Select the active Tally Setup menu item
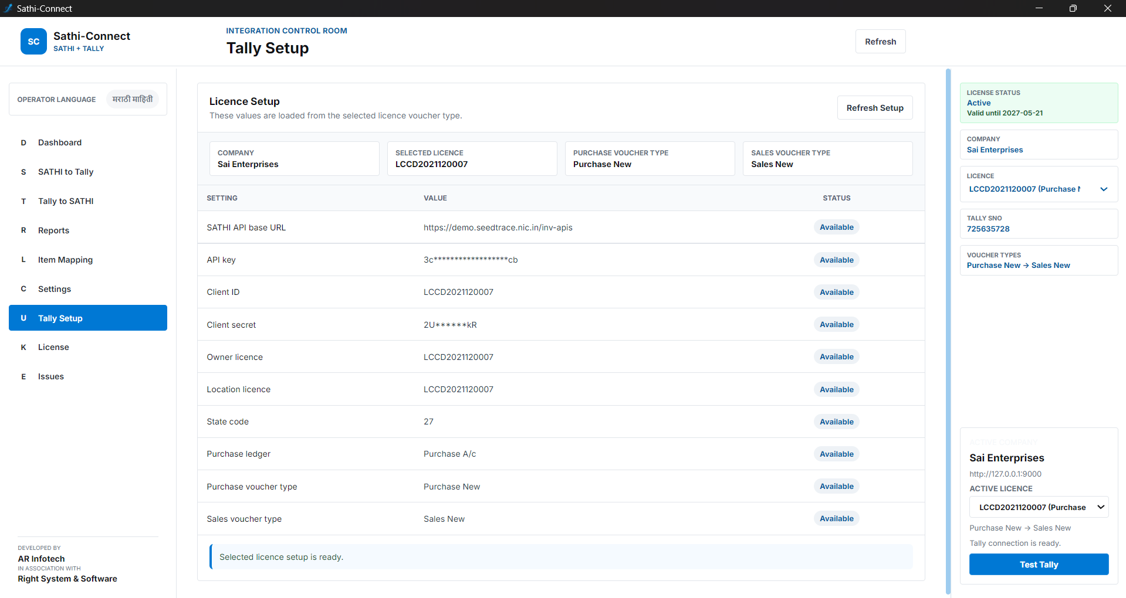 (x=88, y=318)
